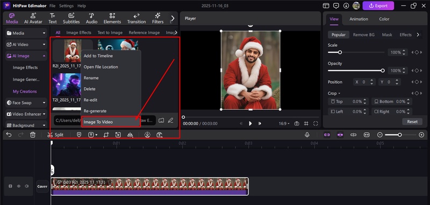Open the Settings menu

(x=66, y=5)
